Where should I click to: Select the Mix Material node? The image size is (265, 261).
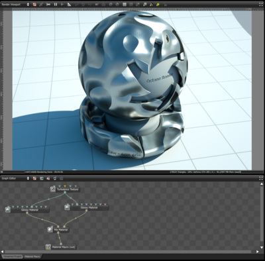point(58,230)
